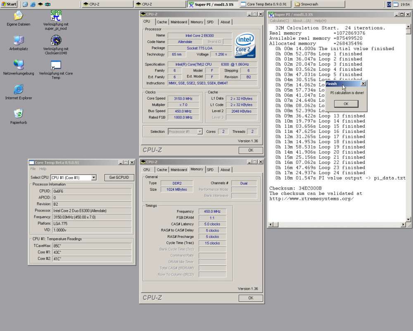413x331 pixels.
Task: Switch to second CPU-Z taskbar button
Action: click(x=160, y=4)
